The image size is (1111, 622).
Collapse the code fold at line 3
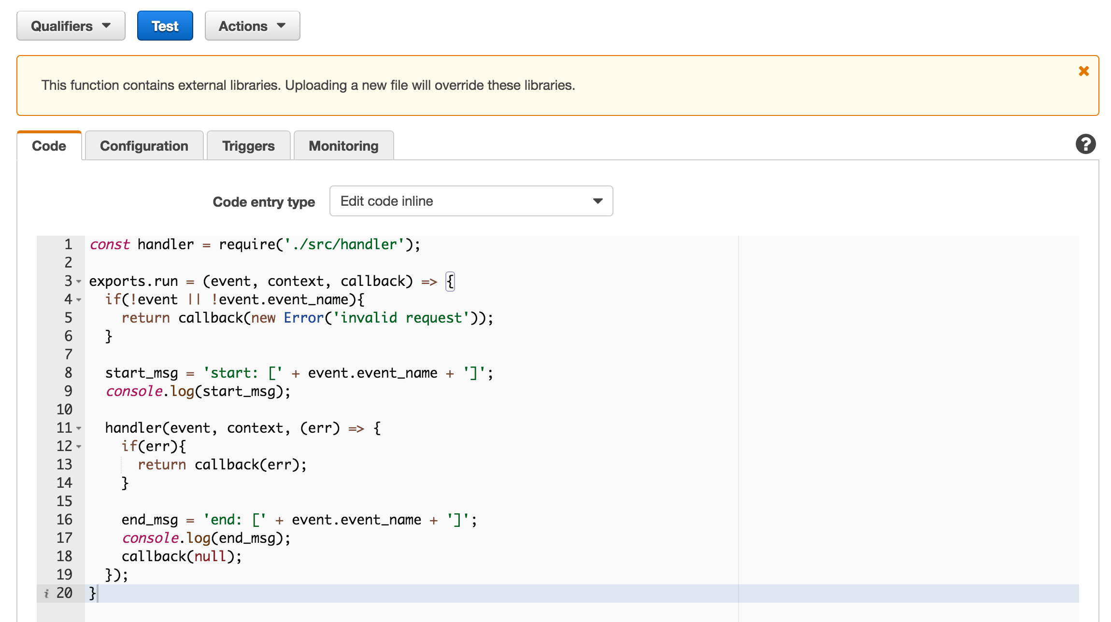pos(79,282)
